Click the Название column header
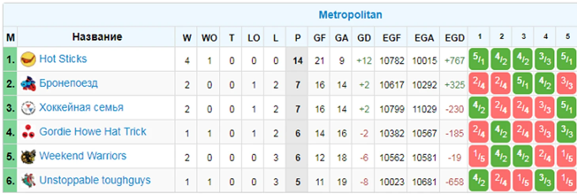 click(97, 37)
